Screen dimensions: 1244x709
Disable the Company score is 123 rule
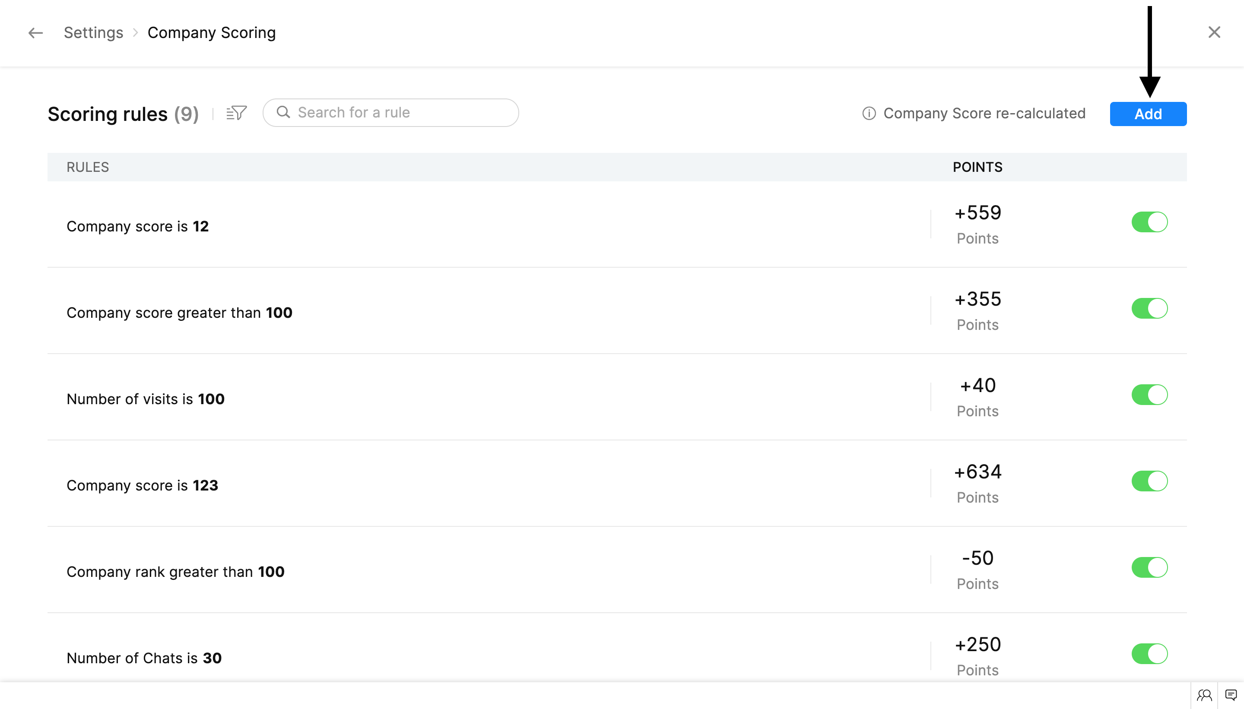pyautogui.click(x=1149, y=481)
